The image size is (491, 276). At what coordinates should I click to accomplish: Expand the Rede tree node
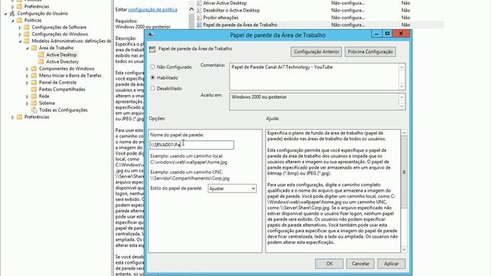pos(28,97)
